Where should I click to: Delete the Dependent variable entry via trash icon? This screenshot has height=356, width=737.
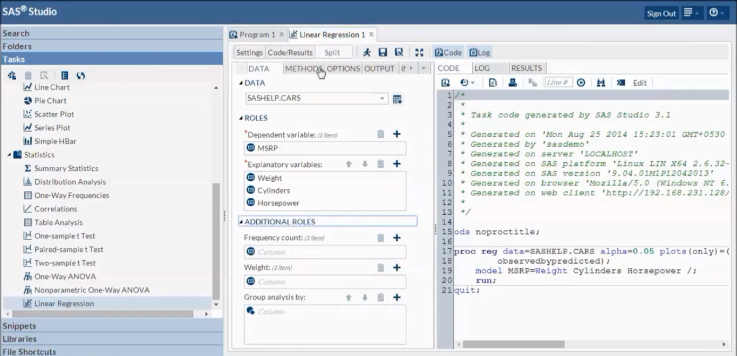tap(380, 134)
